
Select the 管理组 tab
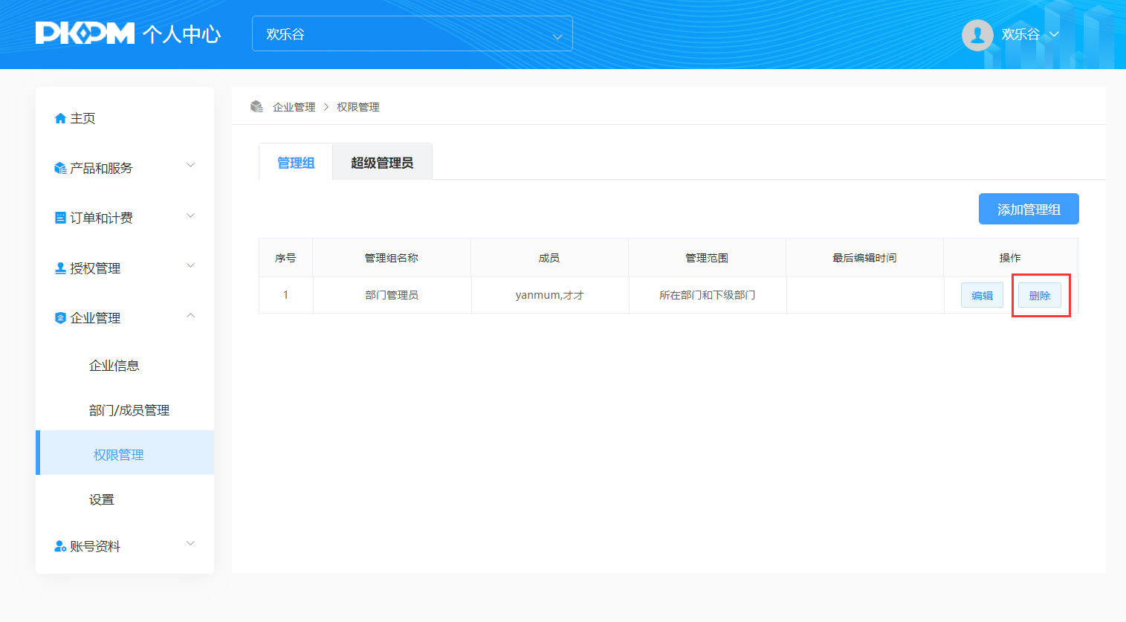pos(296,163)
